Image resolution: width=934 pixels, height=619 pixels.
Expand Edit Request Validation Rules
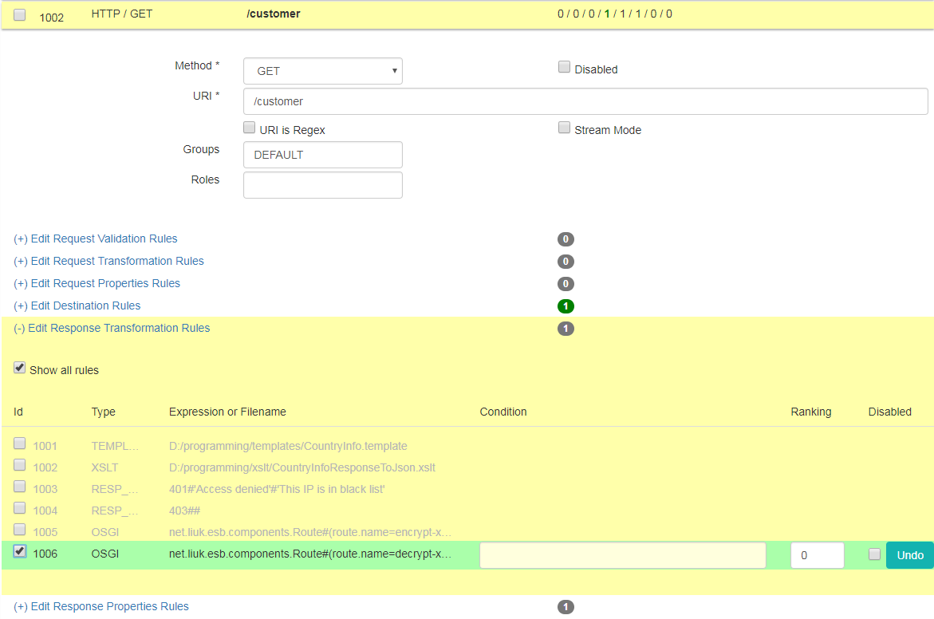96,239
